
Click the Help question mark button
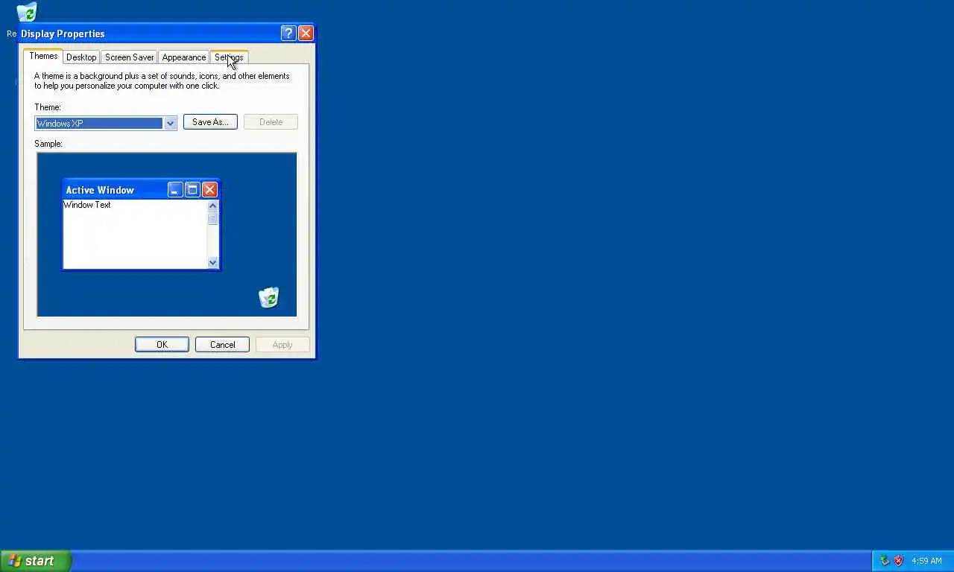288,34
